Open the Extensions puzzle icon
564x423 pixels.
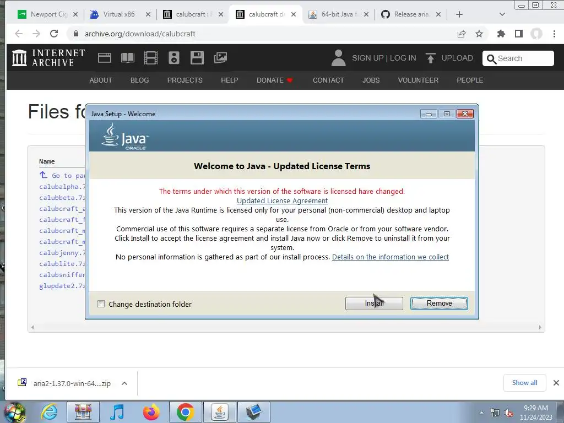[x=501, y=34]
